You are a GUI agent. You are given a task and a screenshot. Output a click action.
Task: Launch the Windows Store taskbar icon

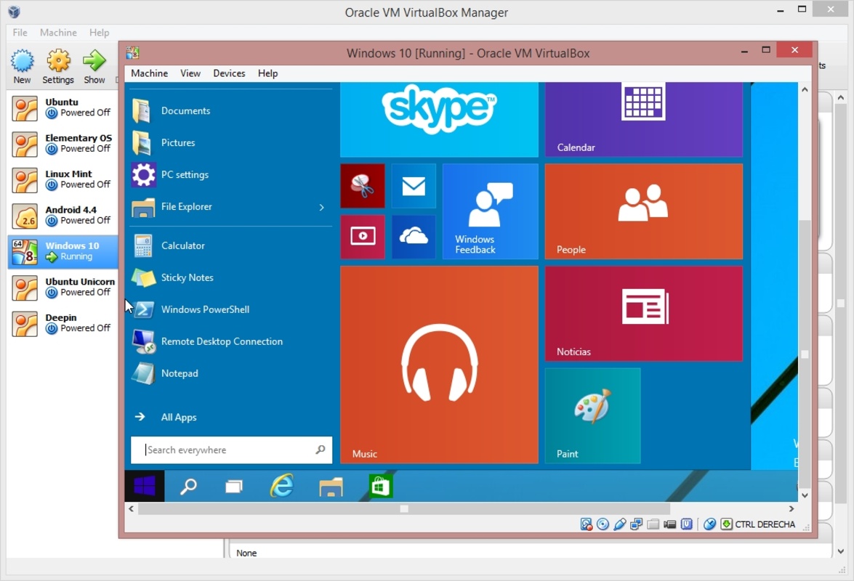click(380, 487)
